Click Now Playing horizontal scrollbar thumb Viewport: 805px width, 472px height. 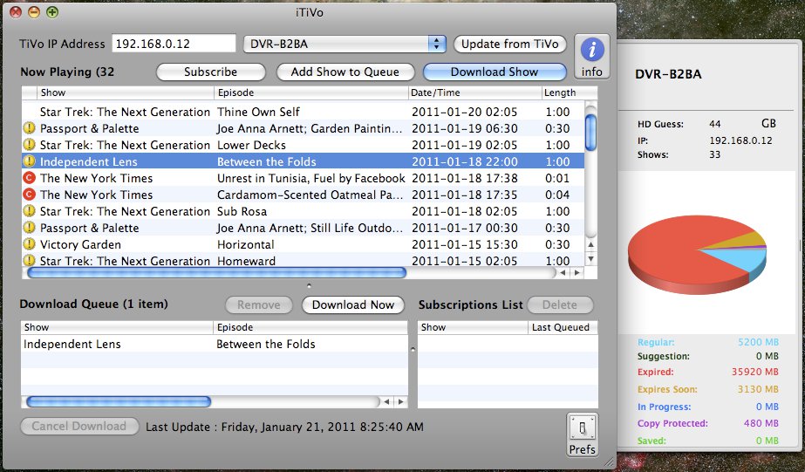(x=216, y=273)
